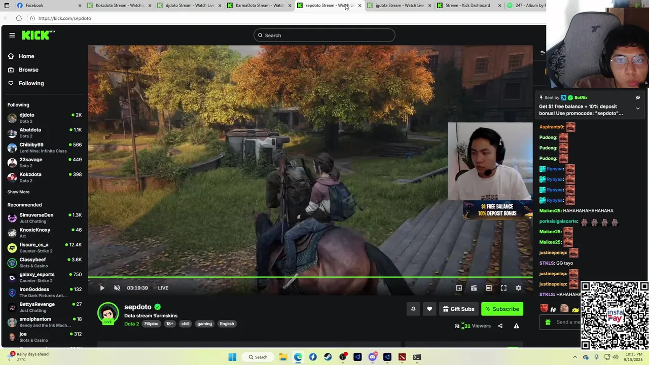The image size is (649, 365).
Task: Go to the Kick logo homepage
Action: point(38,35)
